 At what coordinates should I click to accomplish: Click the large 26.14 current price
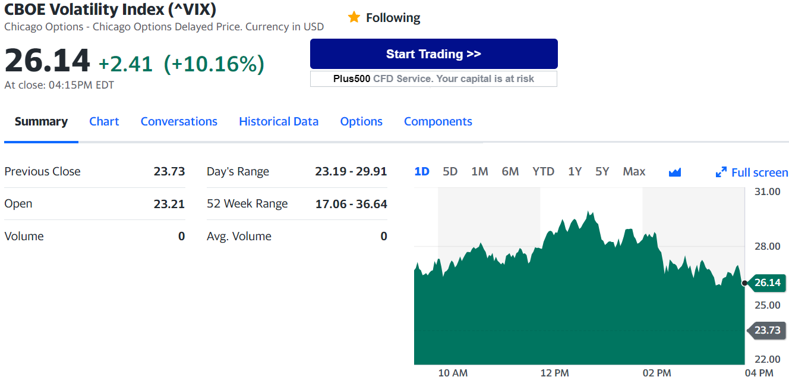point(48,61)
